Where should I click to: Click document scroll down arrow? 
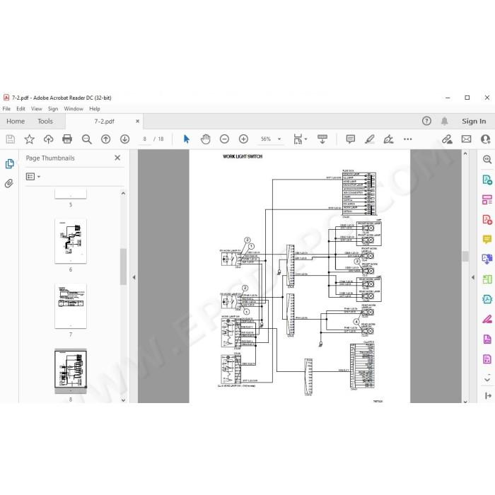[x=465, y=401]
